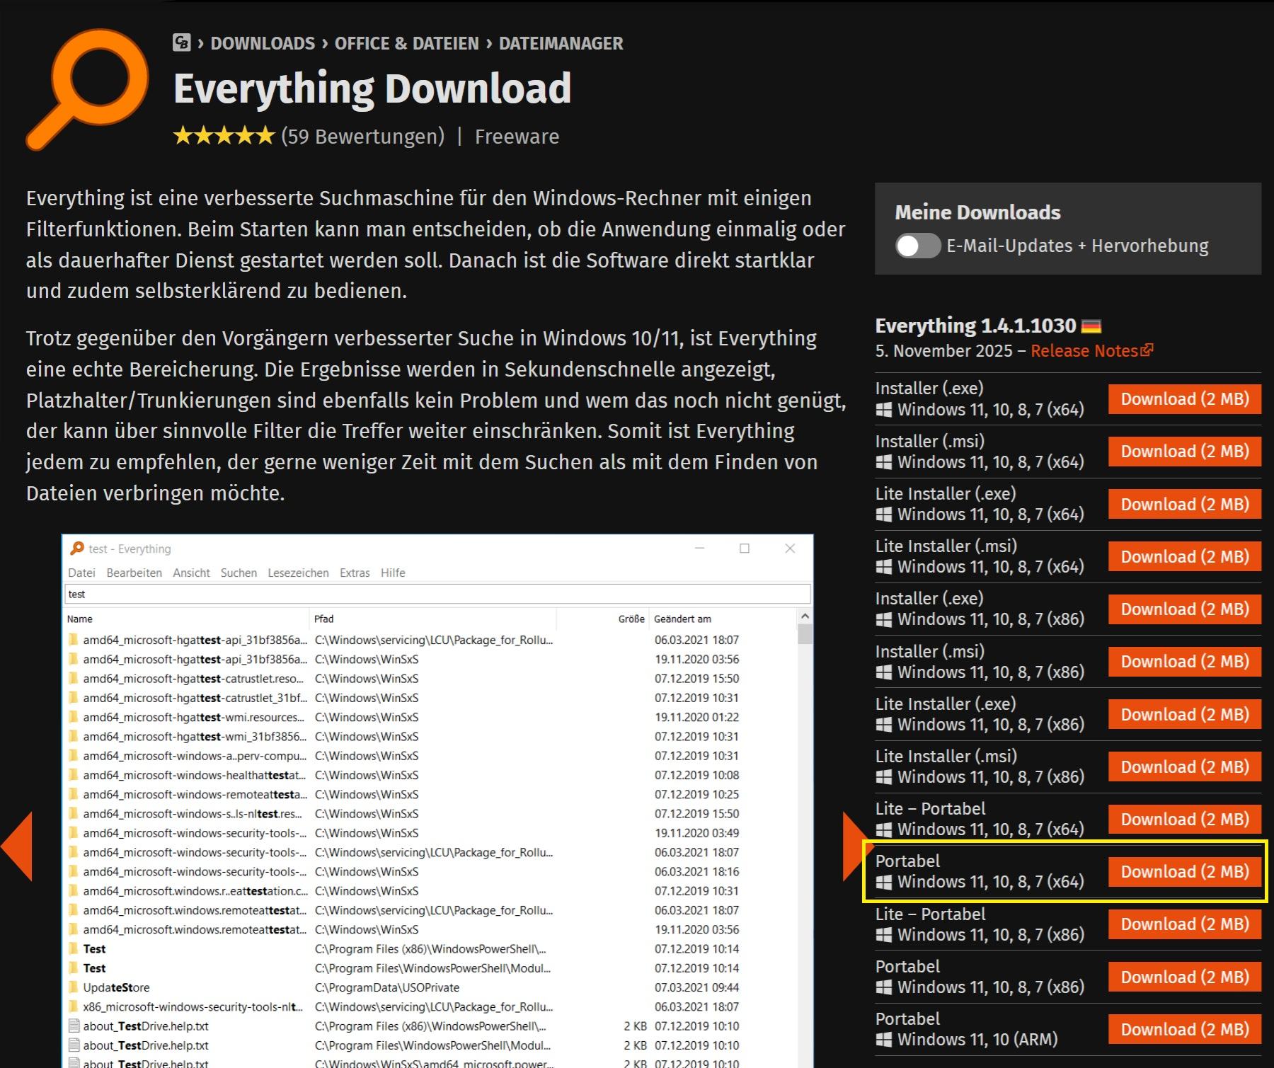Click the "Everything Download" page title

(x=372, y=89)
